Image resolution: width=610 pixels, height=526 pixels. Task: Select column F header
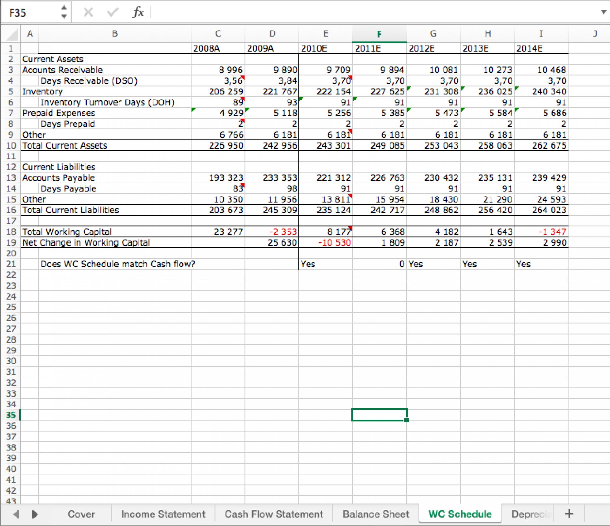coord(379,34)
